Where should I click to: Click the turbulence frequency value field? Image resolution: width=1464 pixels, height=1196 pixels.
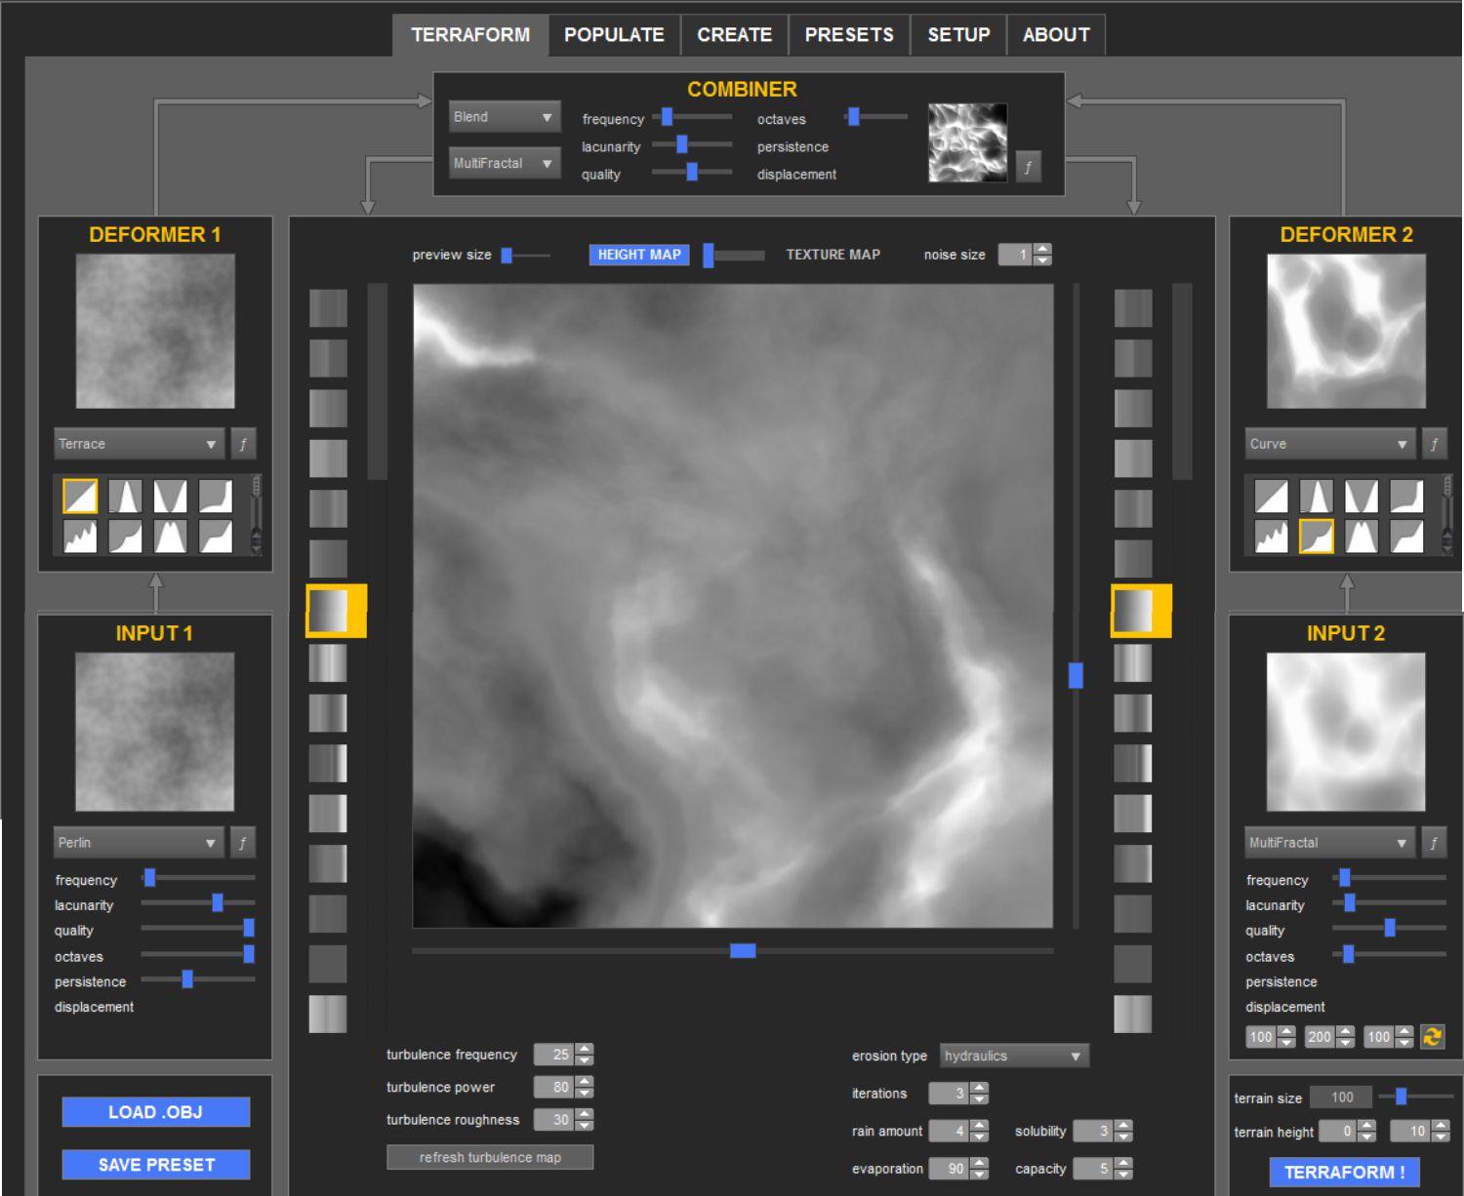(x=553, y=1055)
